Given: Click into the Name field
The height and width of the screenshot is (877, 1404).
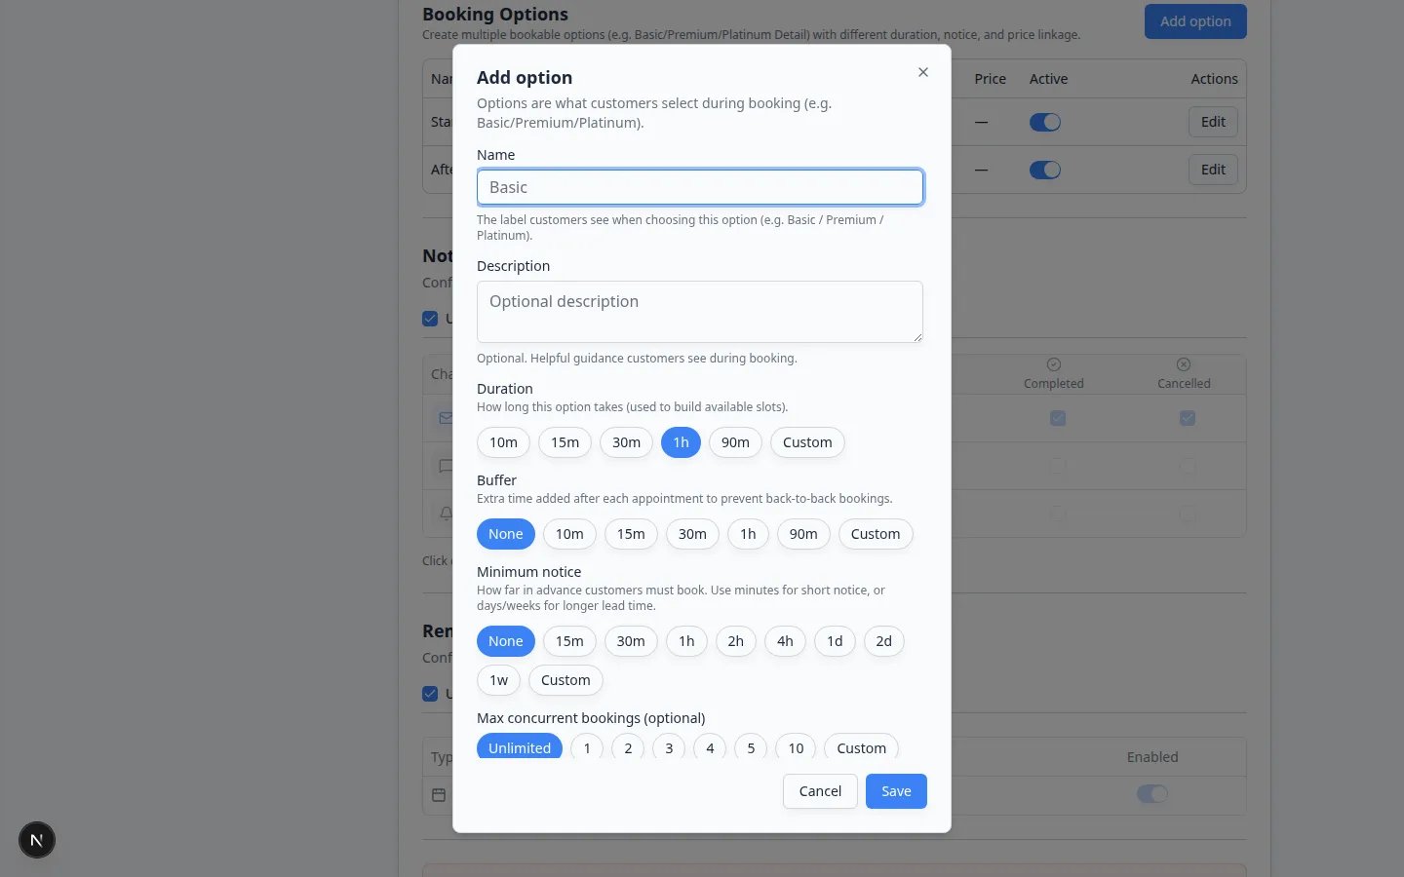Looking at the screenshot, I should tap(700, 187).
